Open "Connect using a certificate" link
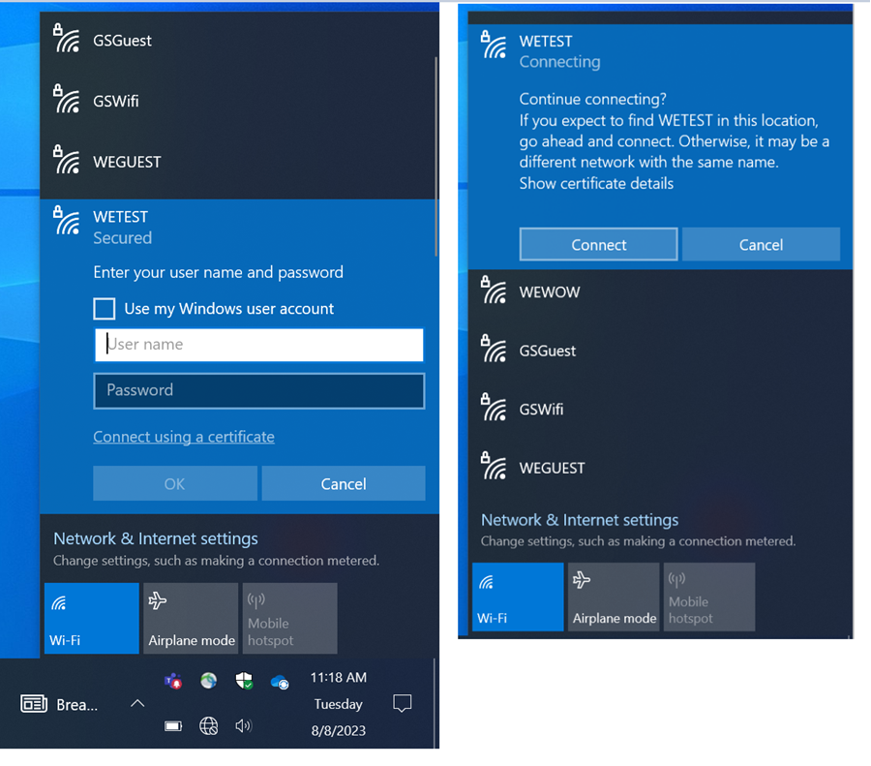This screenshot has width=871, height=766. pos(184,437)
